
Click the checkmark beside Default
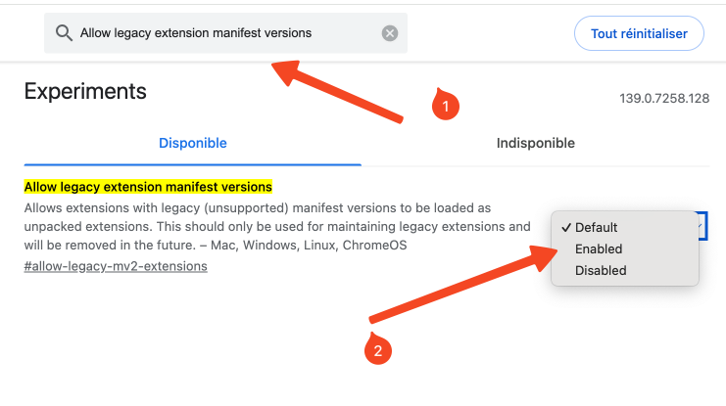pyautogui.click(x=565, y=228)
